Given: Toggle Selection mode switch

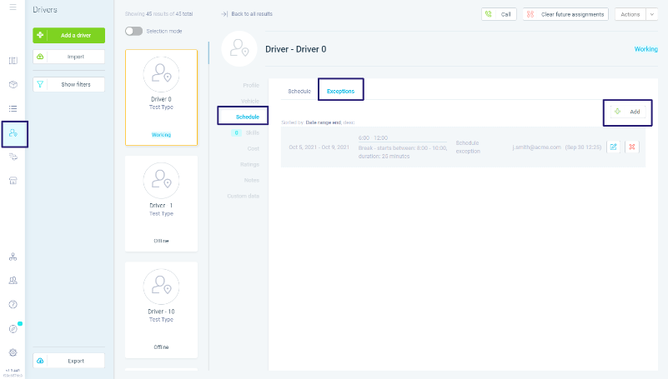Looking at the screenshot, I should click(133, 31).
